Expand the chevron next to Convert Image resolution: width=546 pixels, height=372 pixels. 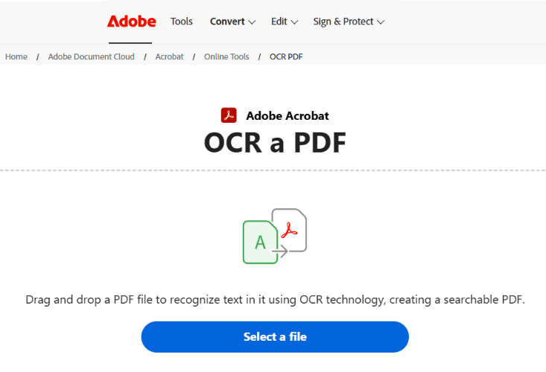click(x=252, y=22)
